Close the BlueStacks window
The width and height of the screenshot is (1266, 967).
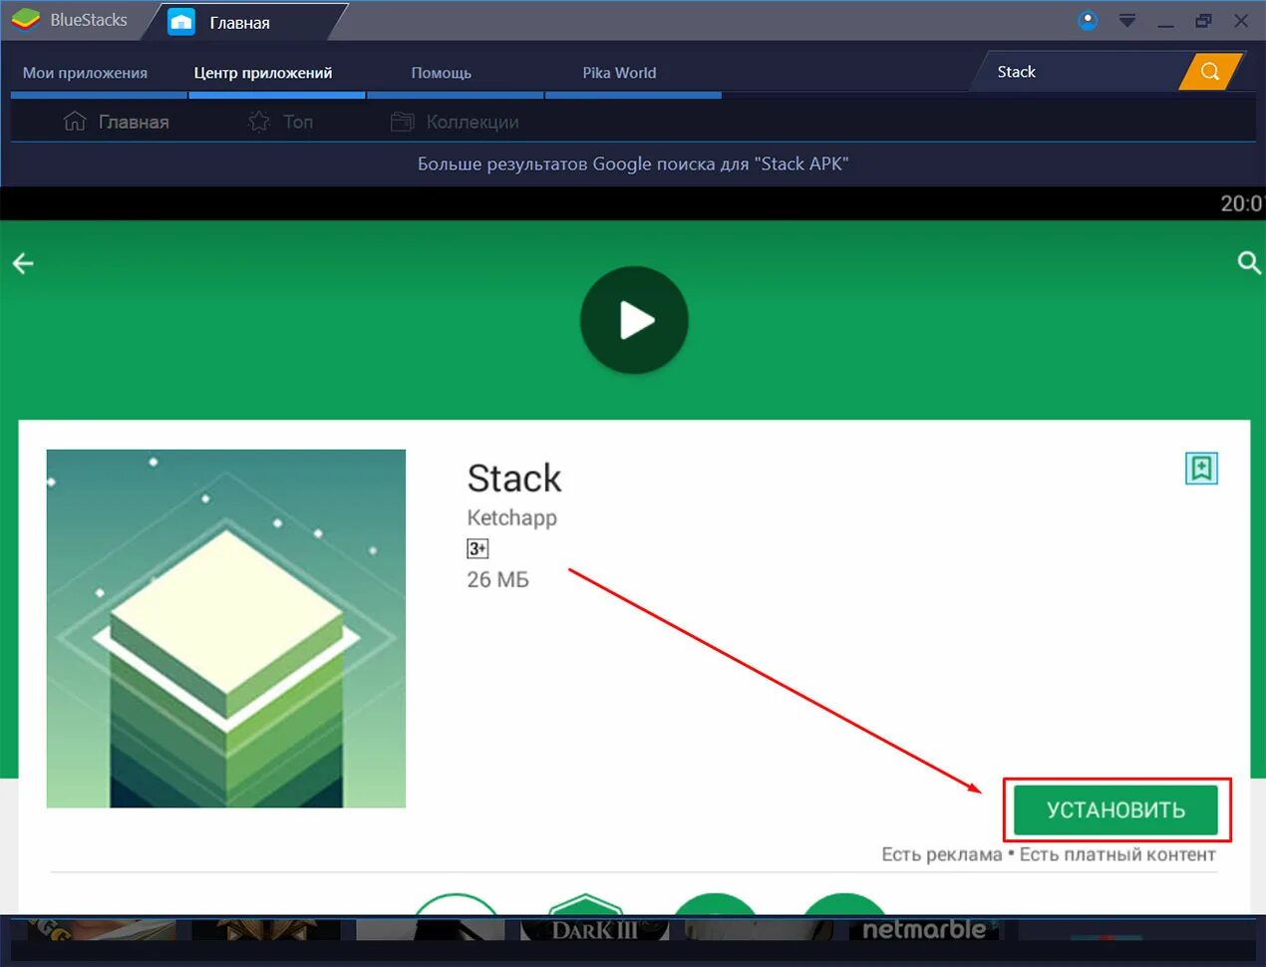click(x=1241, y=21)
